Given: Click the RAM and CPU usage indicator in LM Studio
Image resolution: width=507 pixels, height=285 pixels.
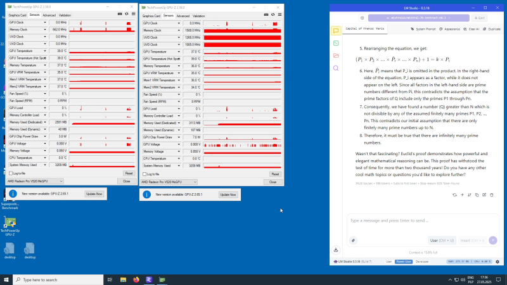Looking at the screenshot, I should pos(469,262).
